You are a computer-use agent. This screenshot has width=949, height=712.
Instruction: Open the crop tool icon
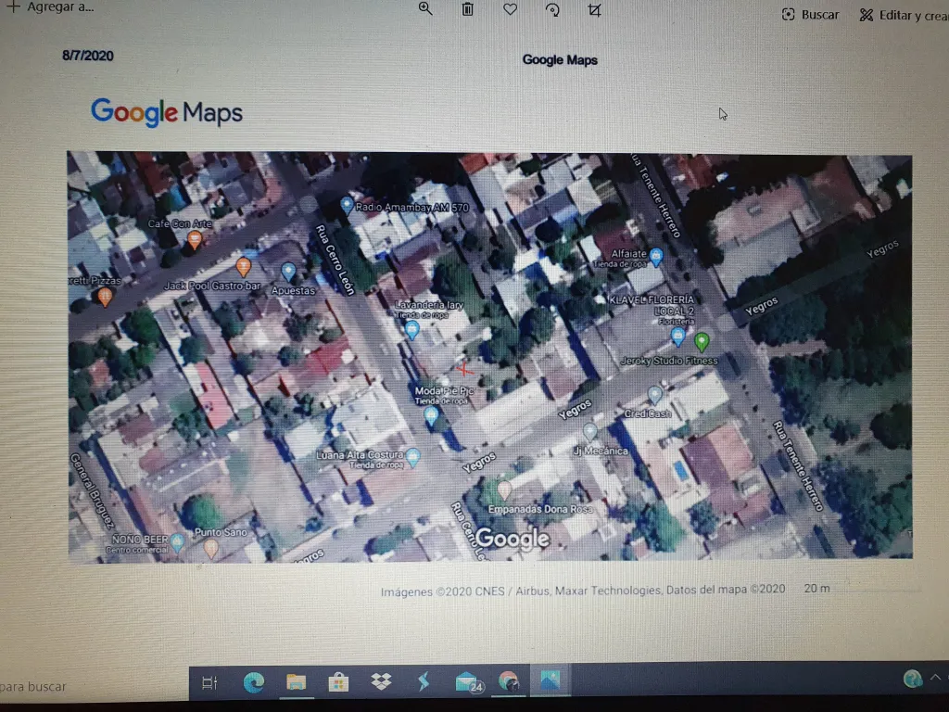(x=594, y=10)
